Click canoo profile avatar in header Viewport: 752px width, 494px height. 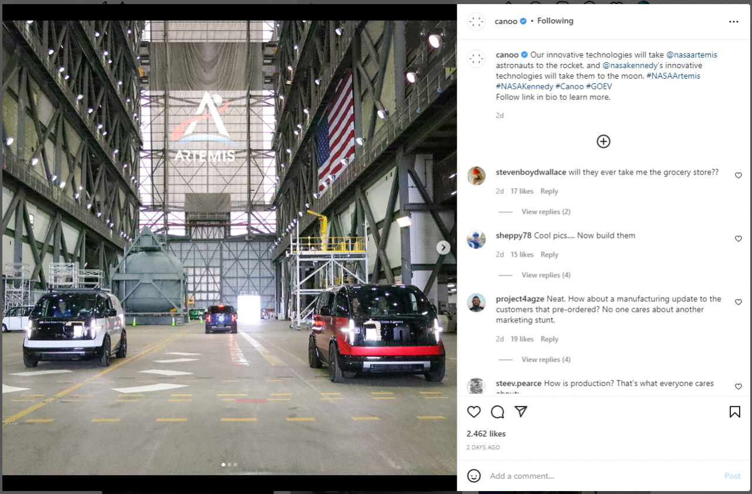pyautogui.click(x=476, y=22)
